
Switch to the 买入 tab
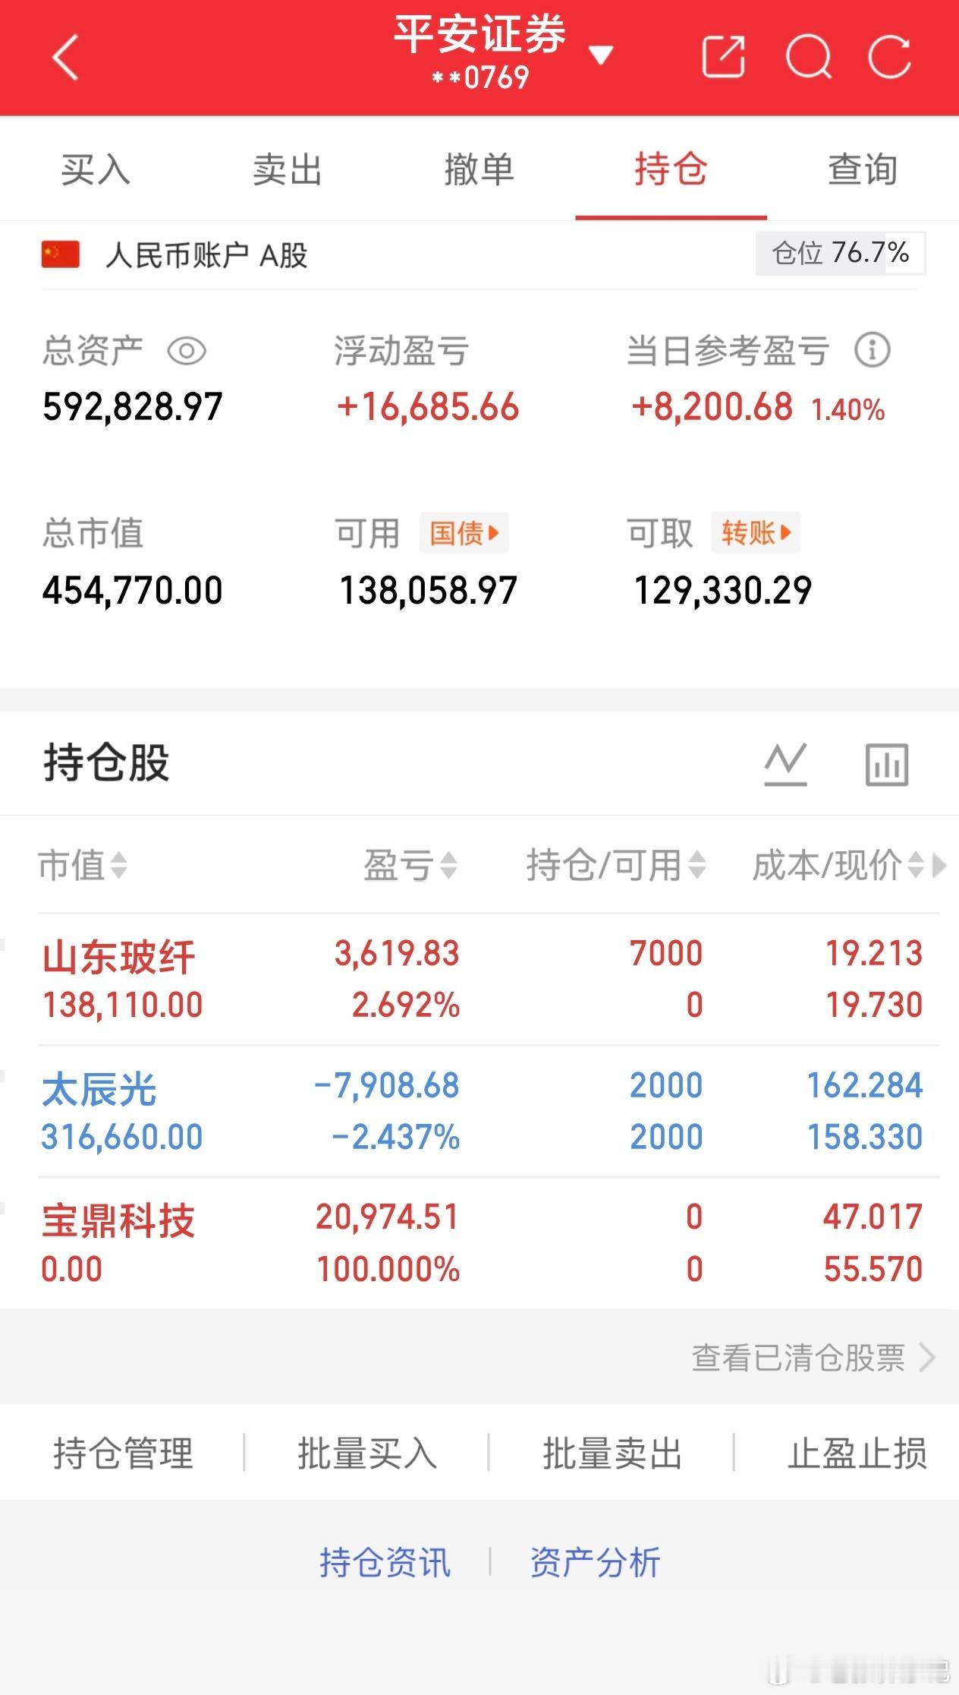(x=96, y=169)
